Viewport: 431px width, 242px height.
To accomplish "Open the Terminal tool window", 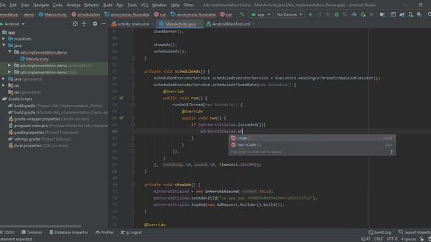I will click(x=32, y=233).
